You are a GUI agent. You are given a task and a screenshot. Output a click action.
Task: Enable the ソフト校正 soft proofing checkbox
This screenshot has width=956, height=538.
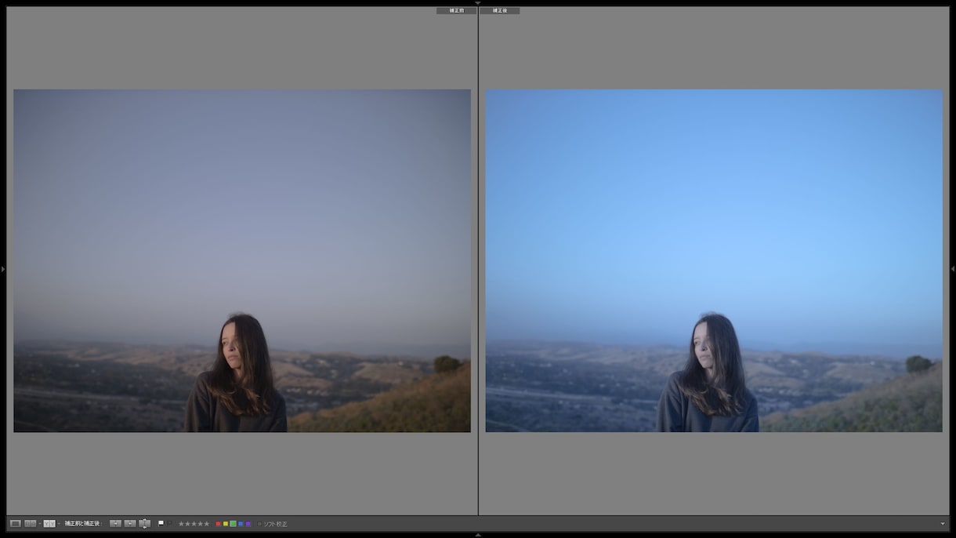(x=260, y=524)
